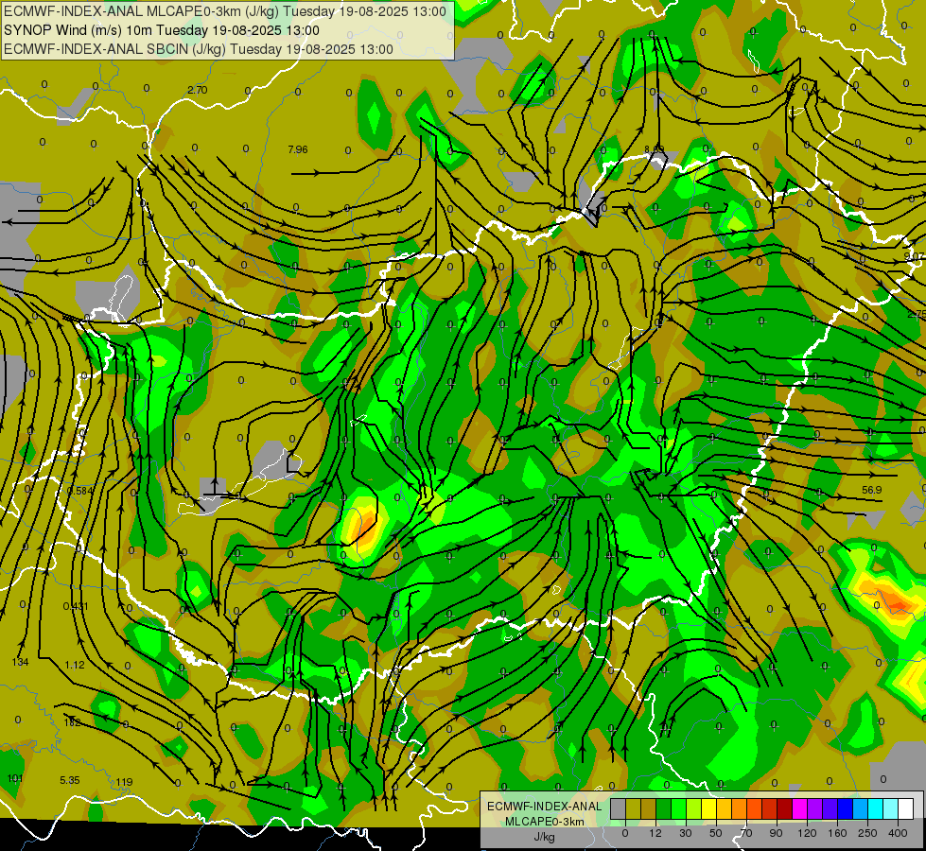
Task: Click the legend title ECMWF-INDEX-ANAL
Action: tap(545, 807)
